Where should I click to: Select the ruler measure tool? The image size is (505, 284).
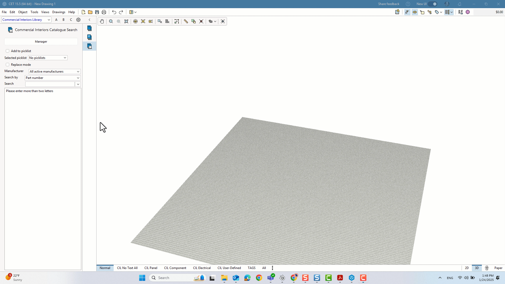point(186,21)
